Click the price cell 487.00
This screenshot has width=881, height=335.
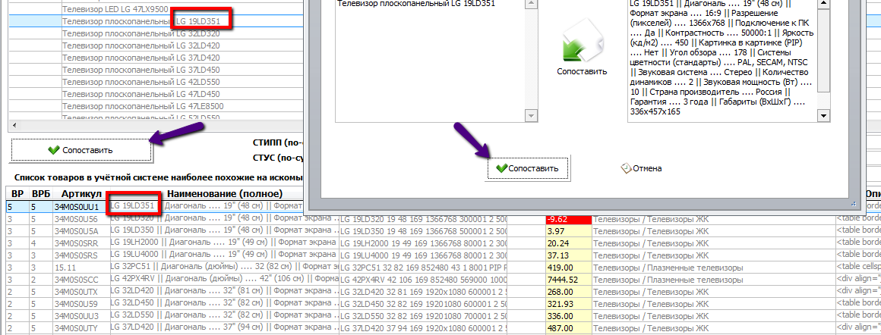[x=569, y=328]
